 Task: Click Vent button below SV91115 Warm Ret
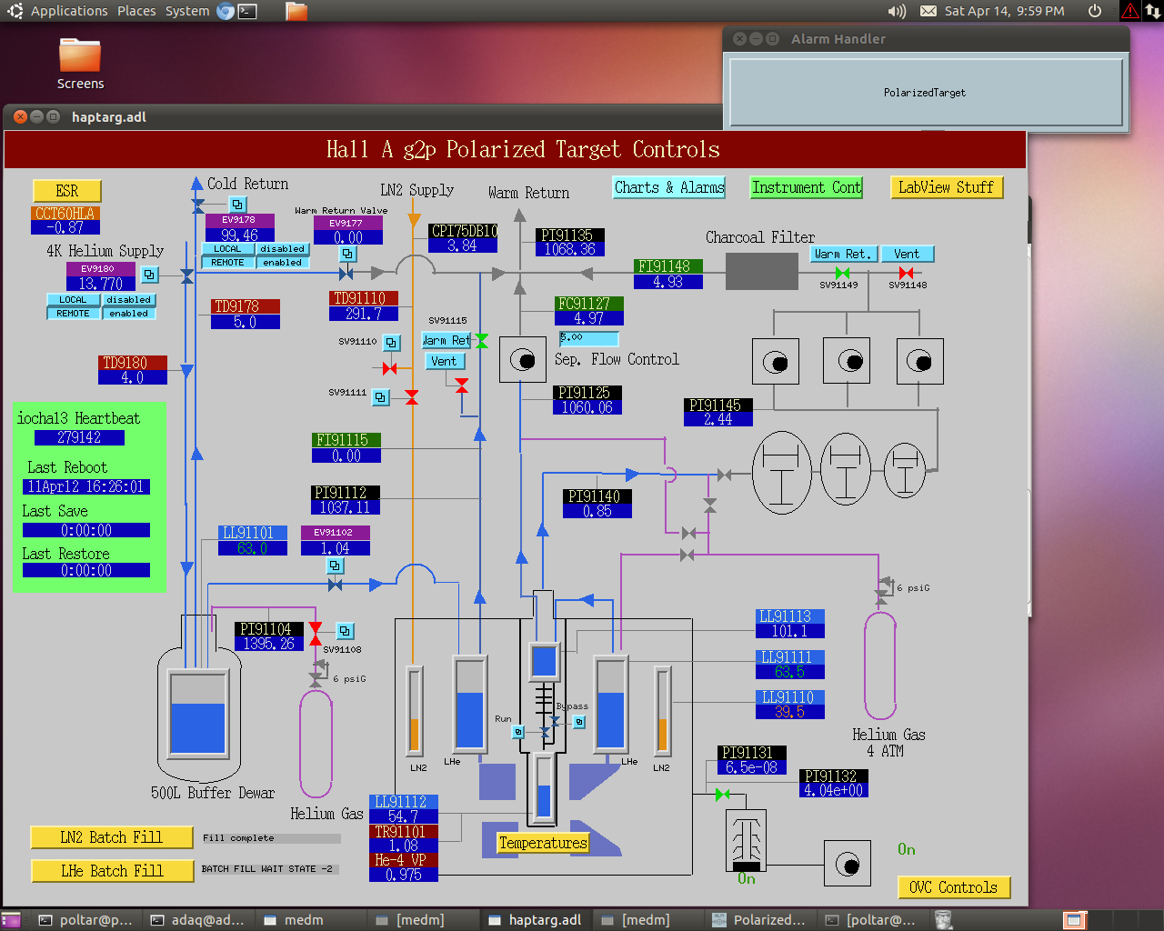(x=445, y=361)
